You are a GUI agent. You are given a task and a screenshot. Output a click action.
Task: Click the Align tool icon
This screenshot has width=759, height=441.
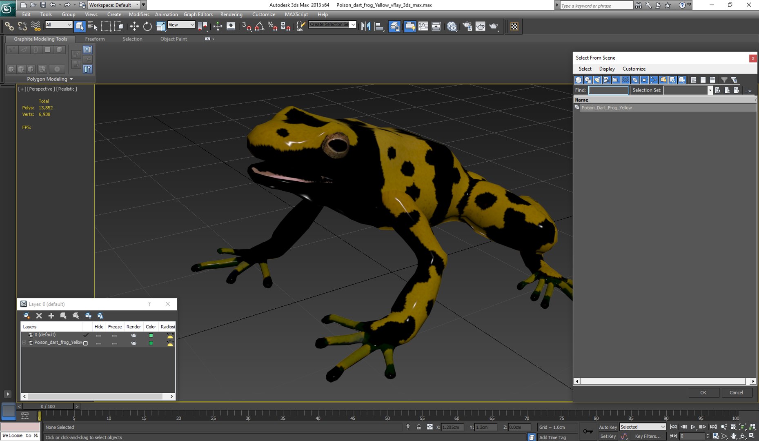379,26
